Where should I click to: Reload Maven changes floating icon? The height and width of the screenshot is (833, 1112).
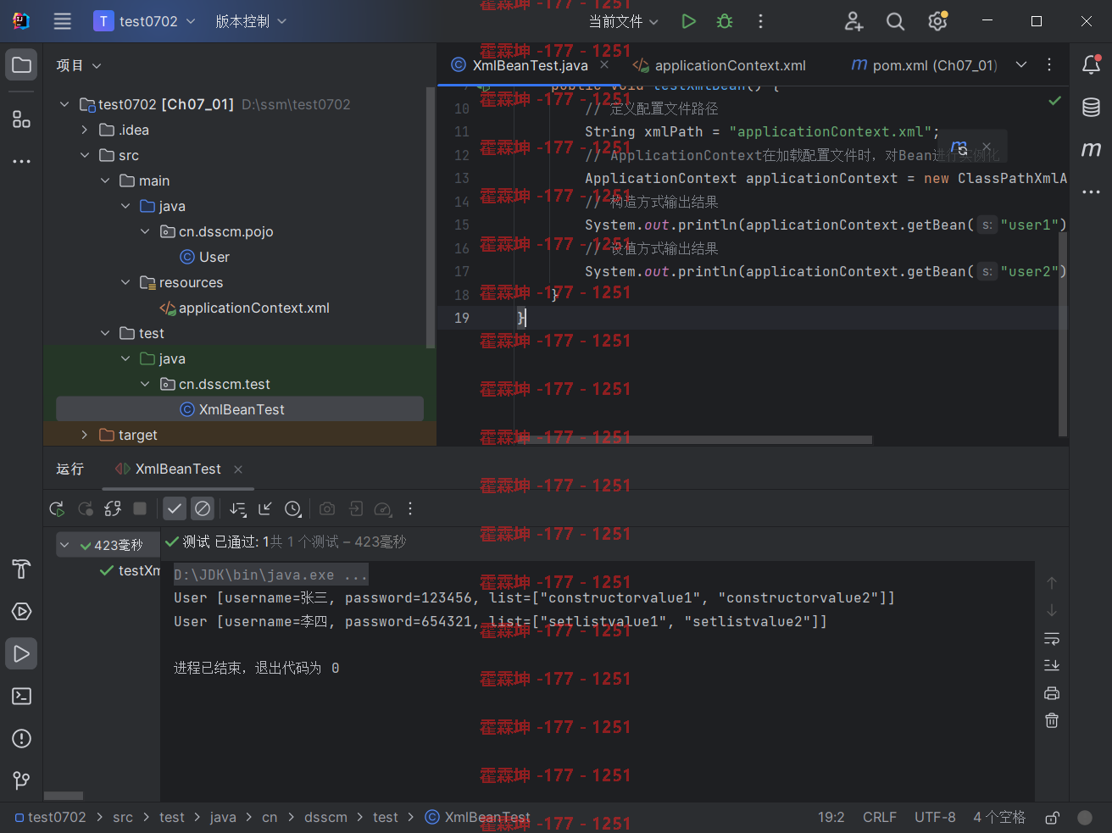pyautogui.click(x=959, y=147)
